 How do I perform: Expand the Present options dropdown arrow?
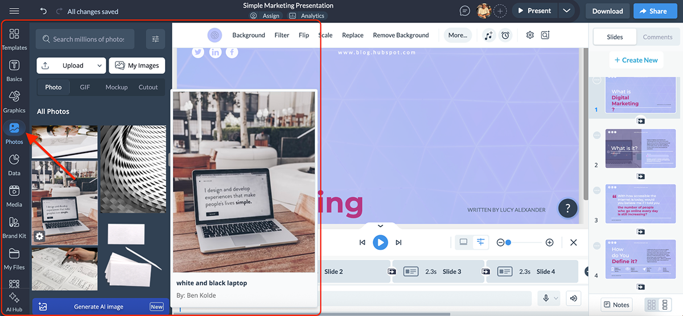point(566,11)
